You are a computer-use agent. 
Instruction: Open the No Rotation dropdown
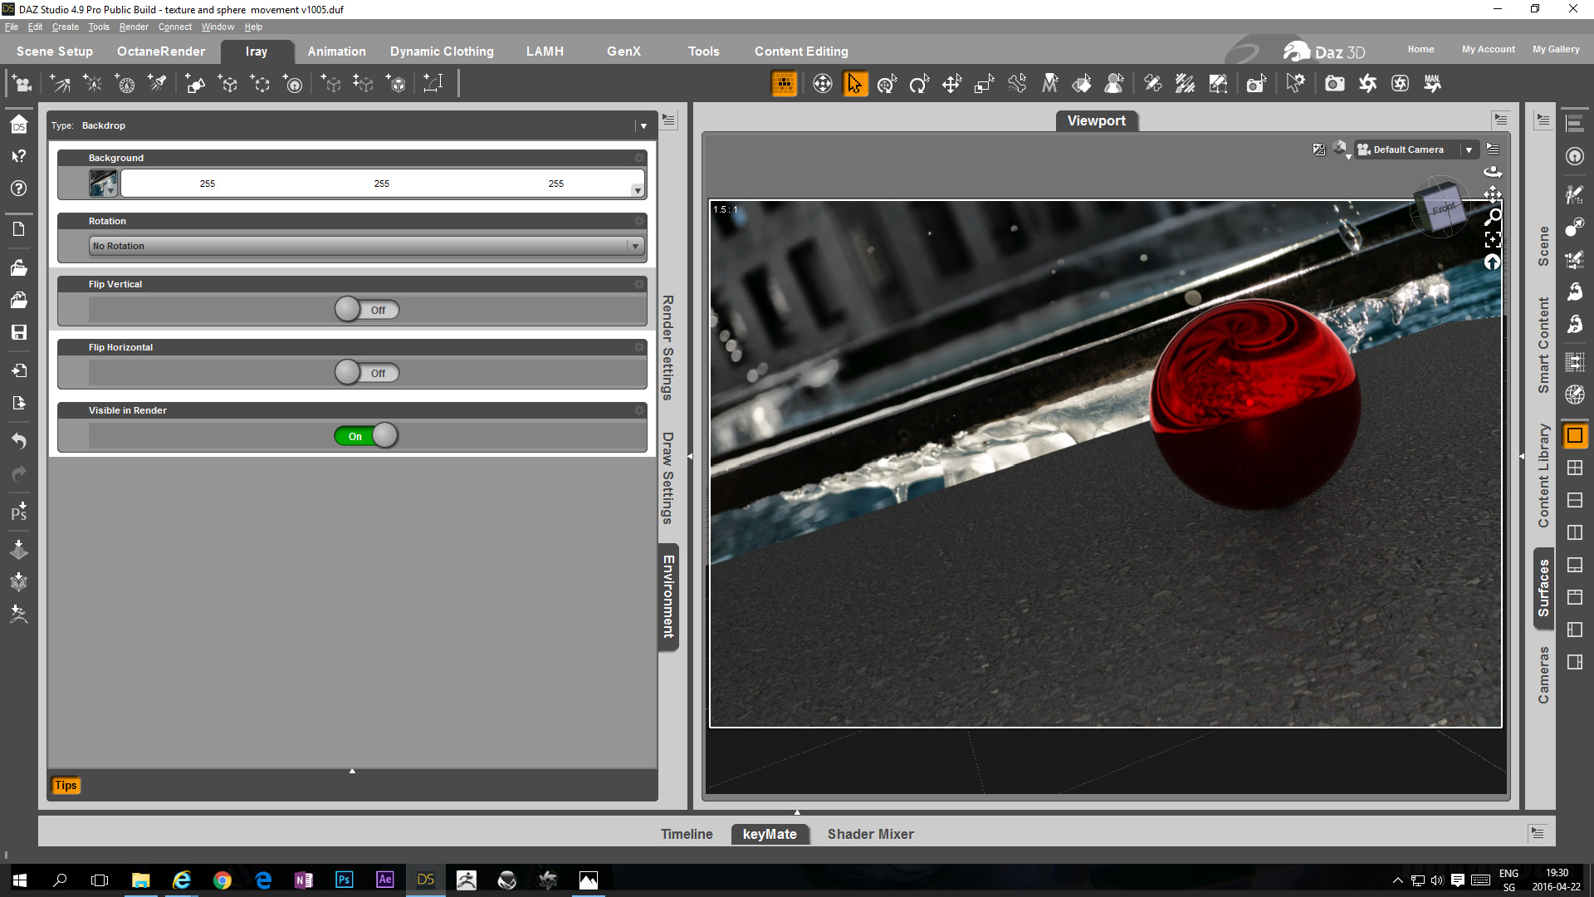pyautogui.click(x=365, y=246)
